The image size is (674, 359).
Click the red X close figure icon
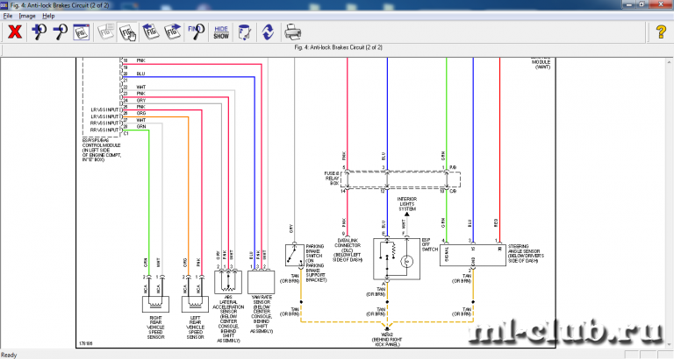[x=15, y=32]
